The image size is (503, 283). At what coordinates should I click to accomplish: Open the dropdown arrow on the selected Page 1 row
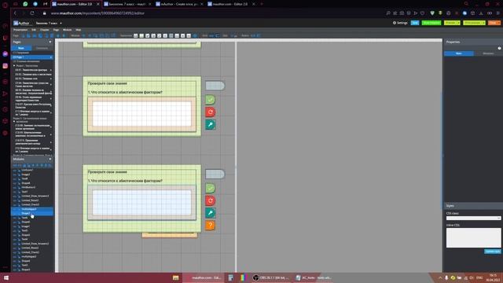tap(51, 57)
